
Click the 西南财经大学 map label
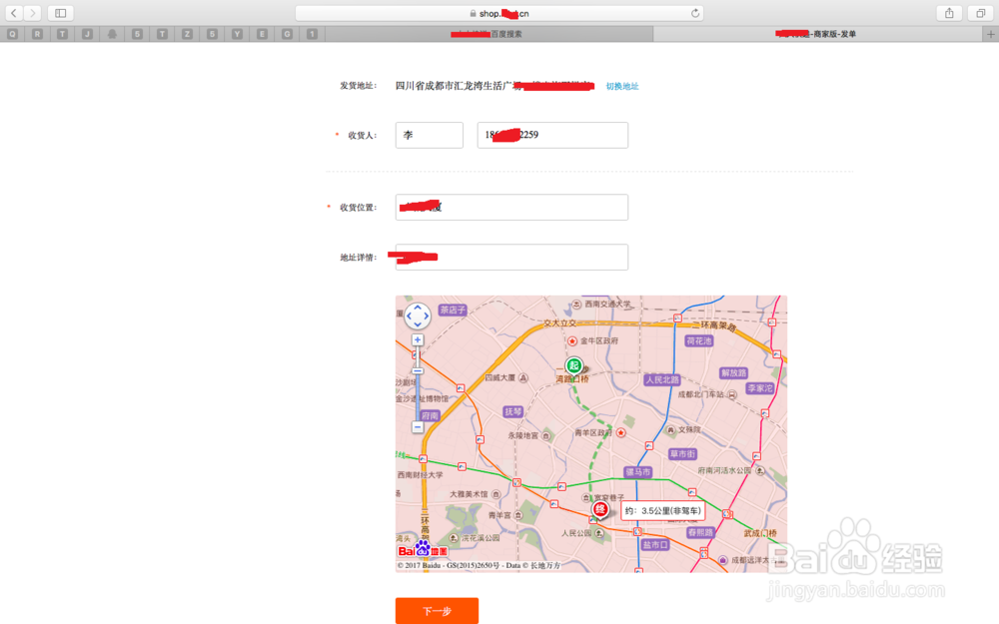pos(420,475)
